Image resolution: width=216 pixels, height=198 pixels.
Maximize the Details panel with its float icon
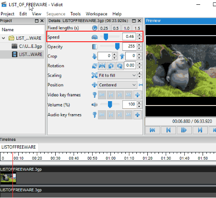(x=134, y=21)
